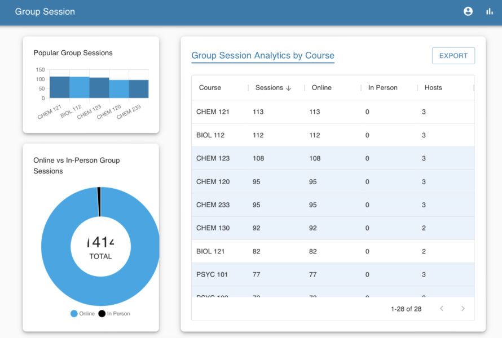
Task: Toggle the Online legend blue swatch
Action: (x=74, y=314)
